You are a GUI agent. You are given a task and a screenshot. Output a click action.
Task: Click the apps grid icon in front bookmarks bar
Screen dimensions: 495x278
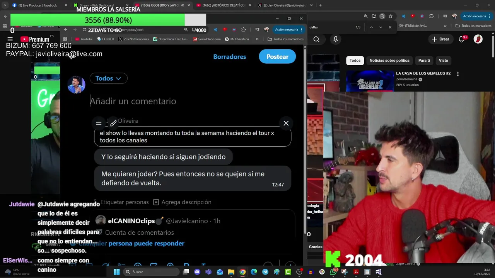coord(65,39)
